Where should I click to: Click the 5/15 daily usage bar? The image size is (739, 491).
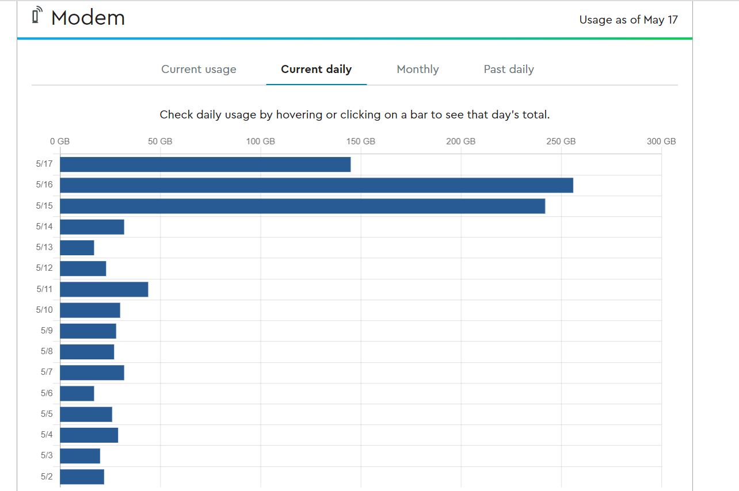(302, 206)
